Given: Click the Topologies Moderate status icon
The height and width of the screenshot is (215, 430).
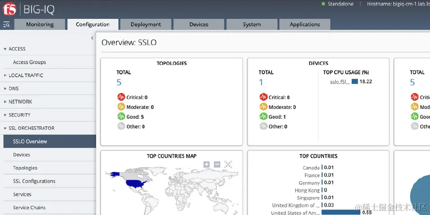Looking at the screenshot, I should pos(121,107).
